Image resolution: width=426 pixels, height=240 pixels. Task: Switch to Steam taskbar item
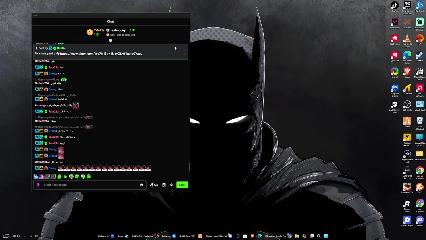123,236
